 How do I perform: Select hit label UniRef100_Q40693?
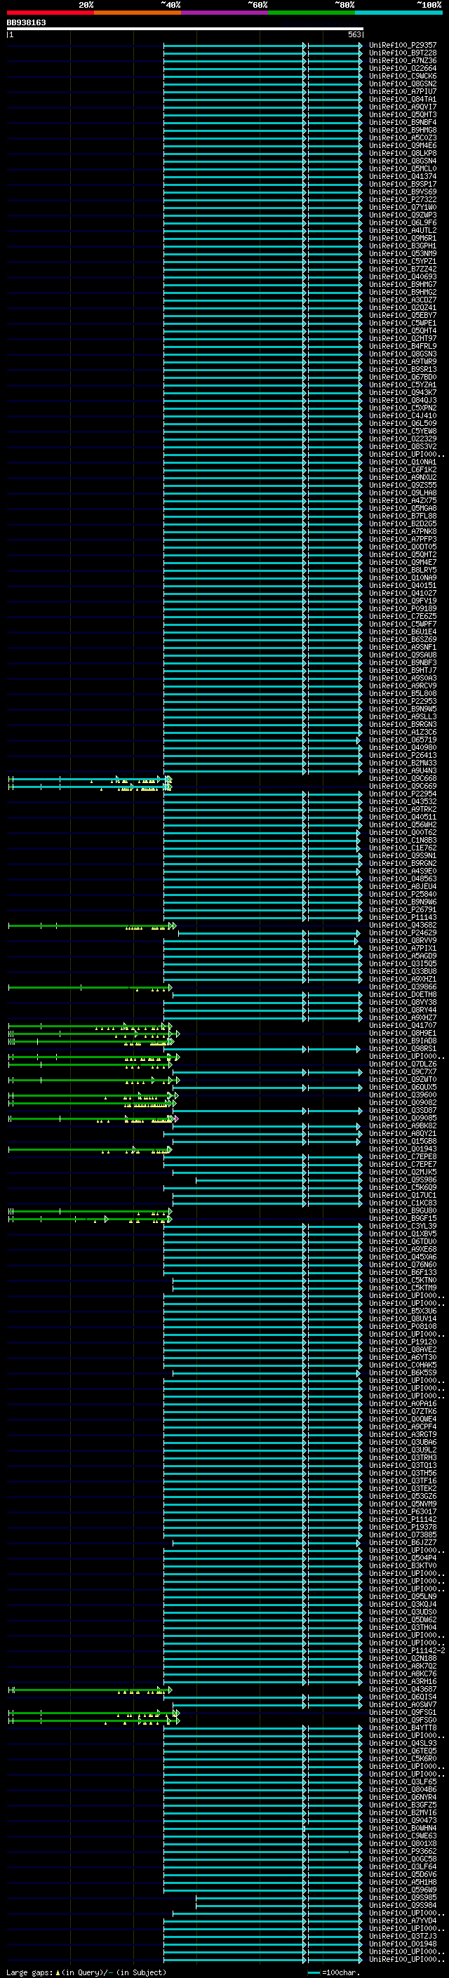pos(403,276)
